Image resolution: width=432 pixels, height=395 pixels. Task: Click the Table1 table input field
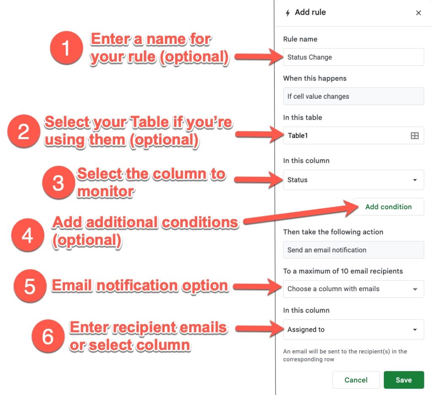(x=346, y=135)
